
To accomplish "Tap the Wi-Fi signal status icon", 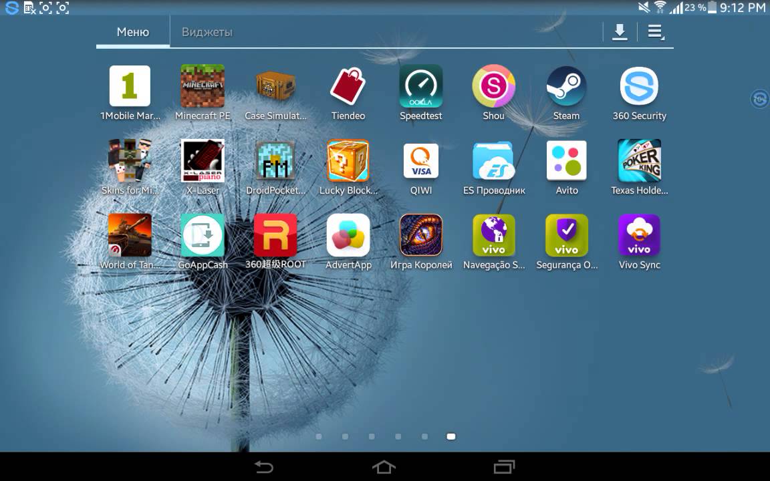I will click(x=660, y=7).
